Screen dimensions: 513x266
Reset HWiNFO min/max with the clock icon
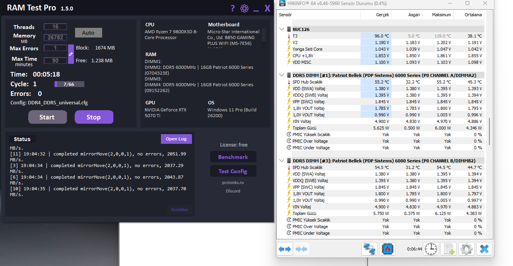(x=431, y=249)
